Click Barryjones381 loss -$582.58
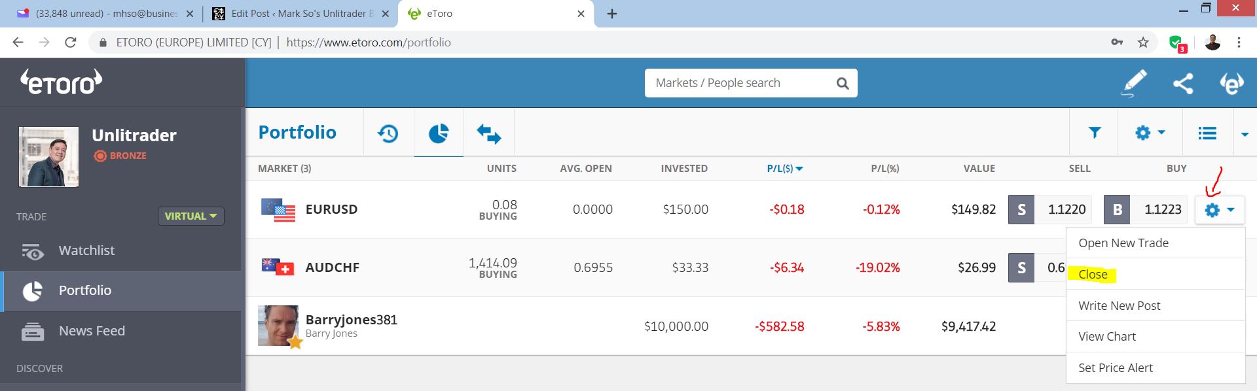This screenshot has width=1257, height=391. [x=779, y=326]
